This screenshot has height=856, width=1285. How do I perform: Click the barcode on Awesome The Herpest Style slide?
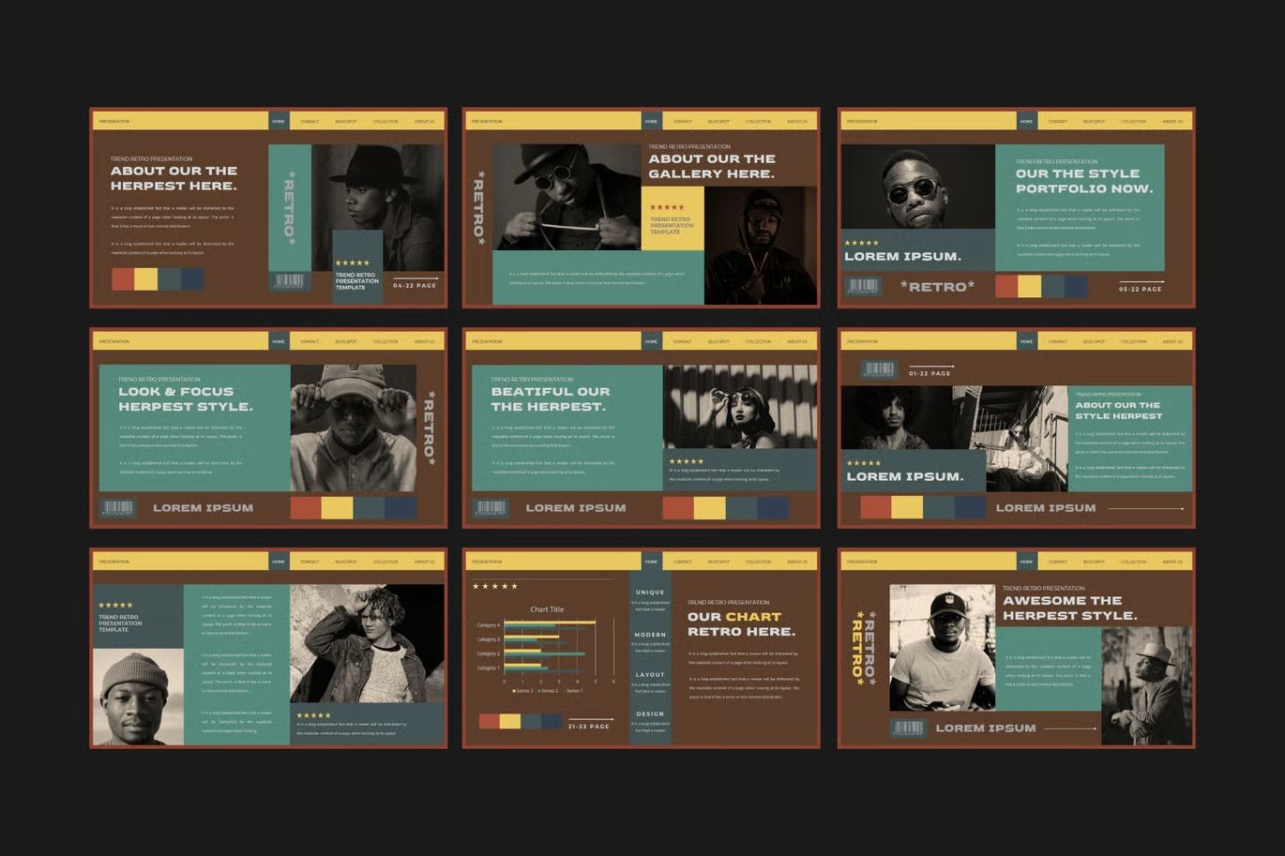click(908, 728)
